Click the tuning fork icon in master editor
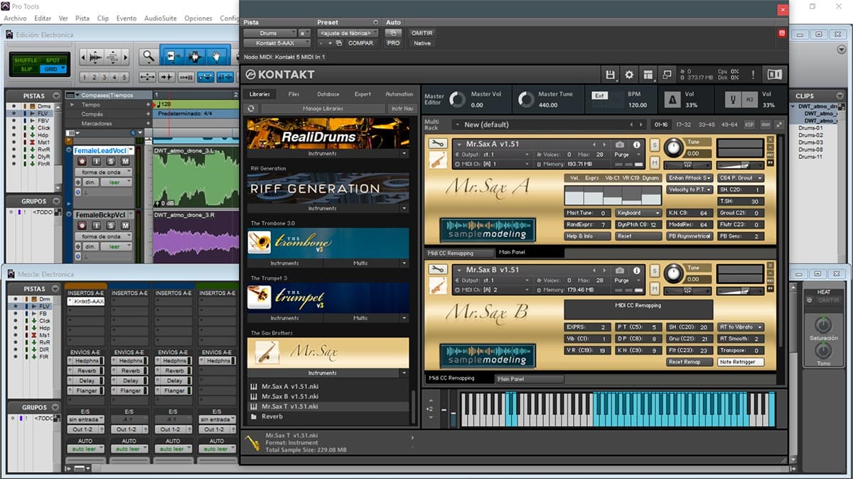Viewport: 853px width, 479px height. [731, 99]
